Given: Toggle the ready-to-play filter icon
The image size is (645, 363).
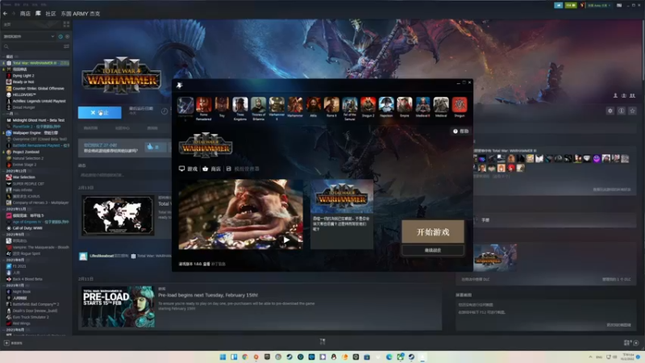Looking at the screenshot, I should [67, 36].
